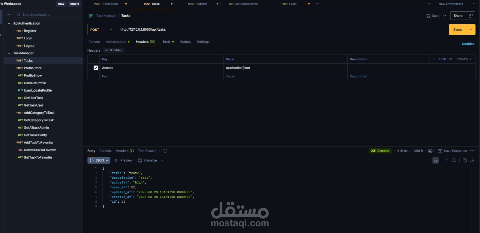Click Search collections field
The image size is (480, 233).
click(x=47, y=14)
